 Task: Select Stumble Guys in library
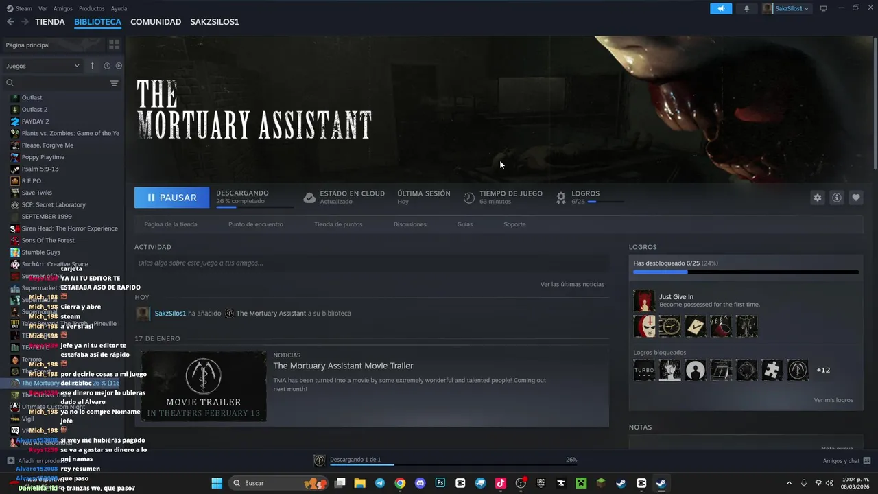click(x=40, y=252)
